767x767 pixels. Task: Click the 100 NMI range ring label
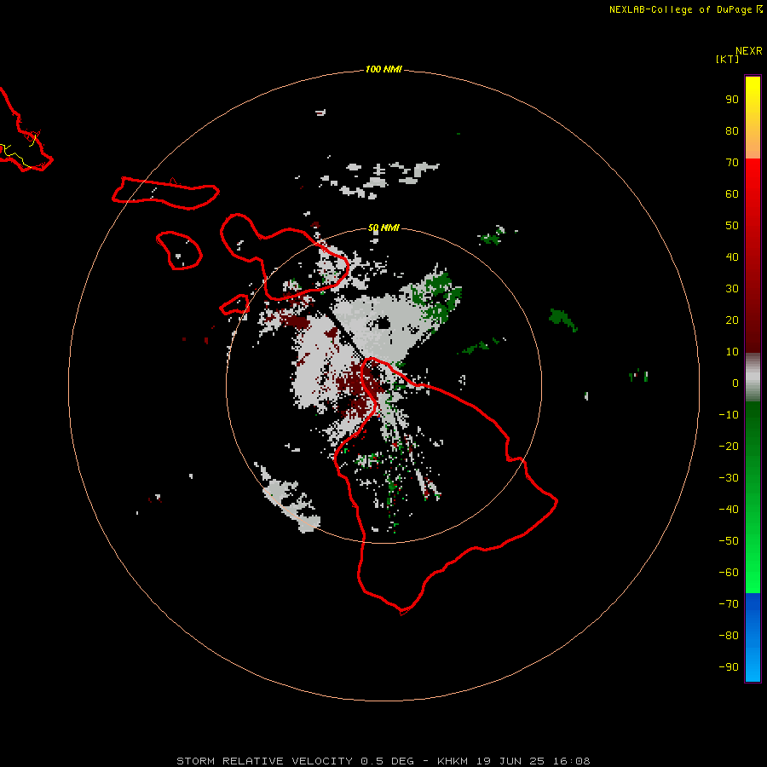pyautogui.click(x=383, y=69)
